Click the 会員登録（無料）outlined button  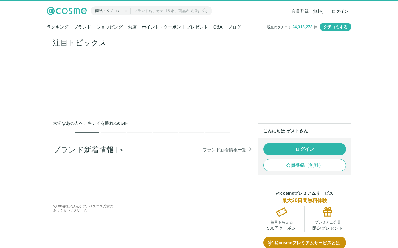coord(305,165)
